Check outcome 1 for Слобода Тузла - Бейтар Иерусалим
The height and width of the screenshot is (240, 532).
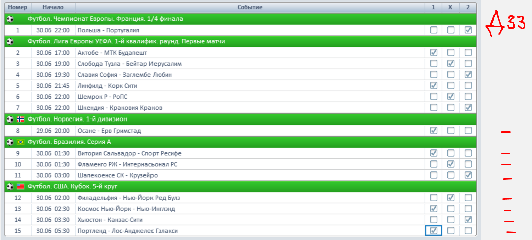pyautogui.click(x=434, y=64)
